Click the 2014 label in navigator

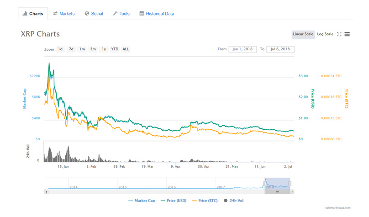[x=74, y=187]
